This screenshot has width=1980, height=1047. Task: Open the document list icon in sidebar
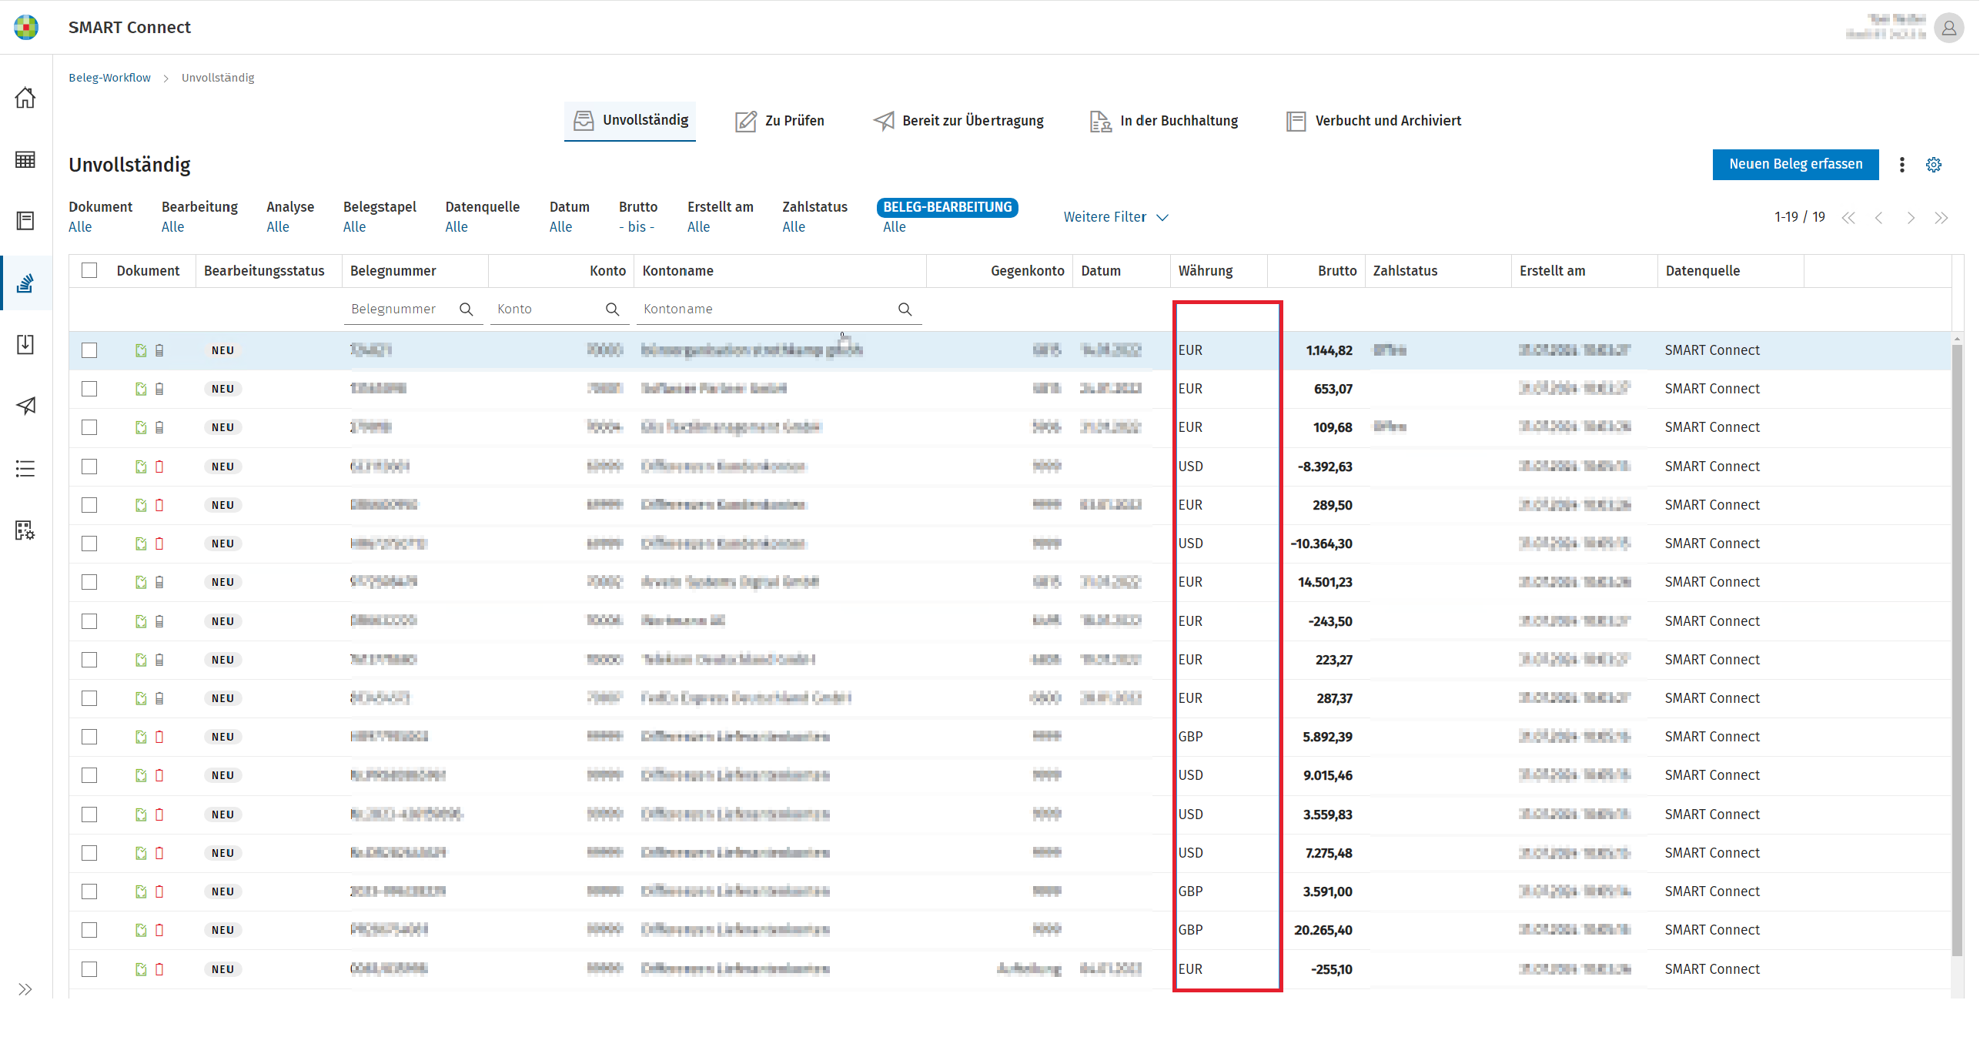coord(25,221)
